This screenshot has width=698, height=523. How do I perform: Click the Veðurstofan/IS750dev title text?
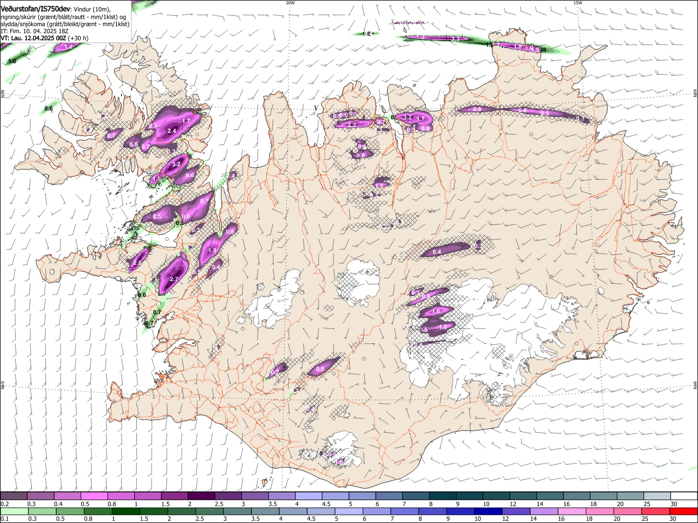pyautogui.click(x=35, y=9)
